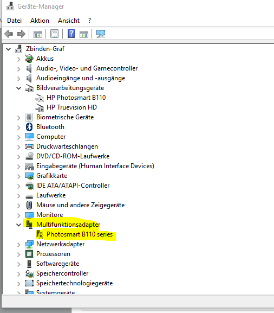Select the Multifunktionsadapter label

point(68,225)
